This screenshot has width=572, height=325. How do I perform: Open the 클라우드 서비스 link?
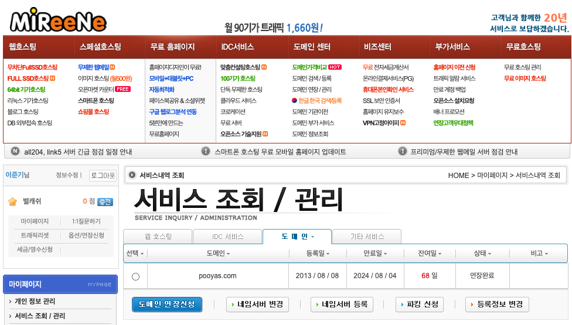coord(238,101)
